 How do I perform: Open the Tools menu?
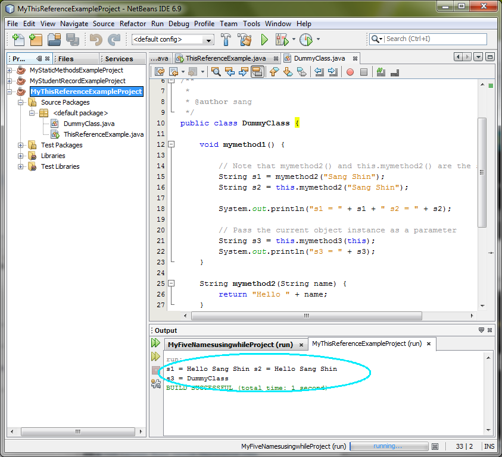tap(251, 24)
